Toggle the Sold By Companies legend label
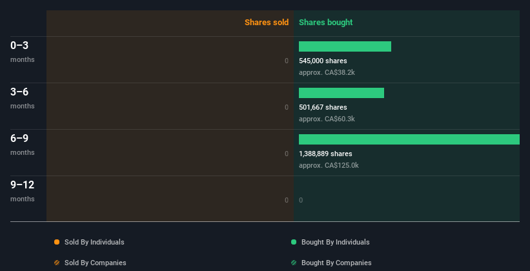Screen dimensions: 530x271 (x=96, y=263)
